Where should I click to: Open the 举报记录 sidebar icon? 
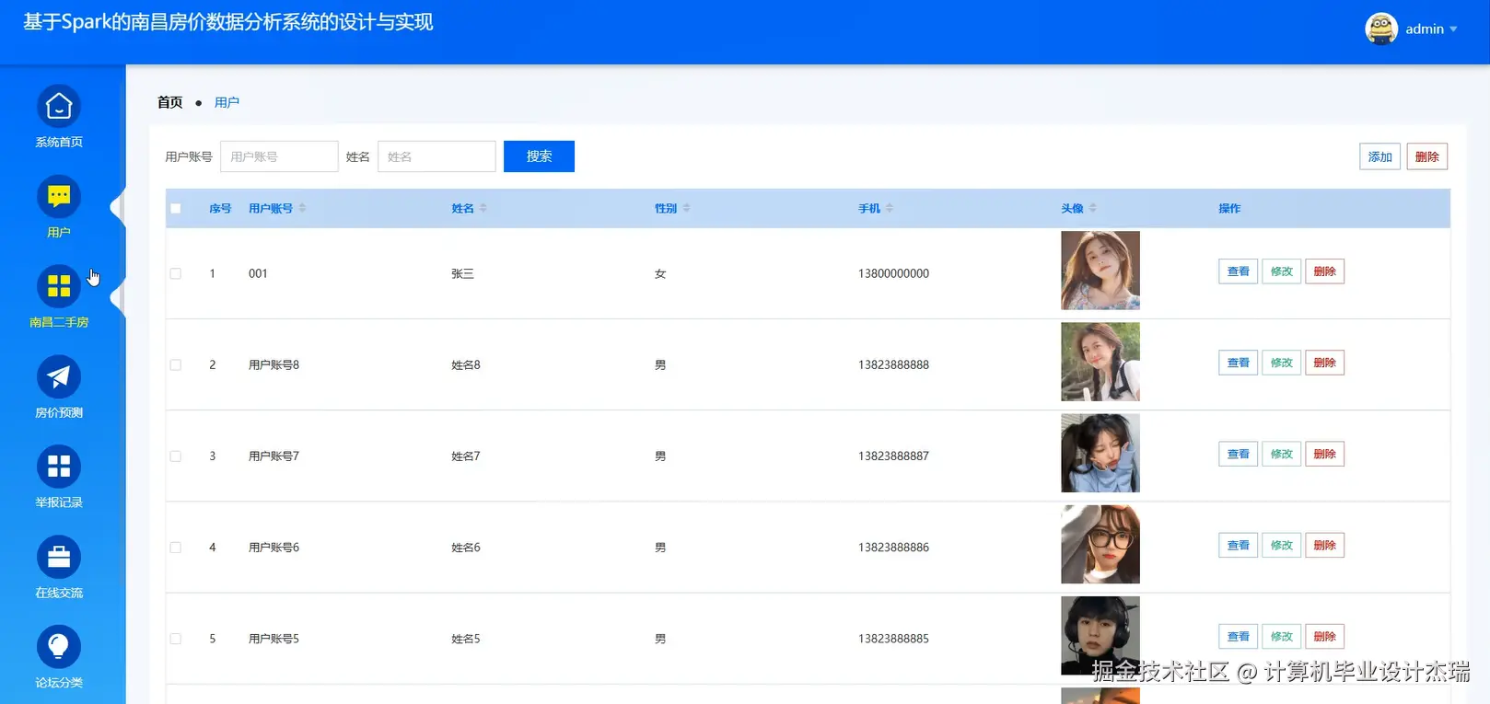coord(59,467)
